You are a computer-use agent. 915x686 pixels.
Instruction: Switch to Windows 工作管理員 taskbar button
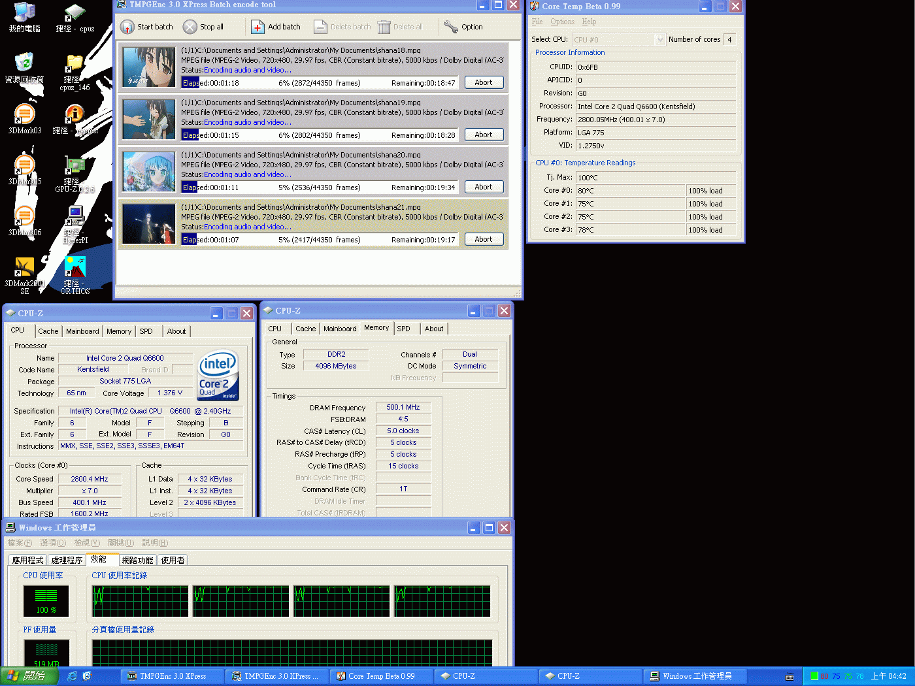point(695,676)
